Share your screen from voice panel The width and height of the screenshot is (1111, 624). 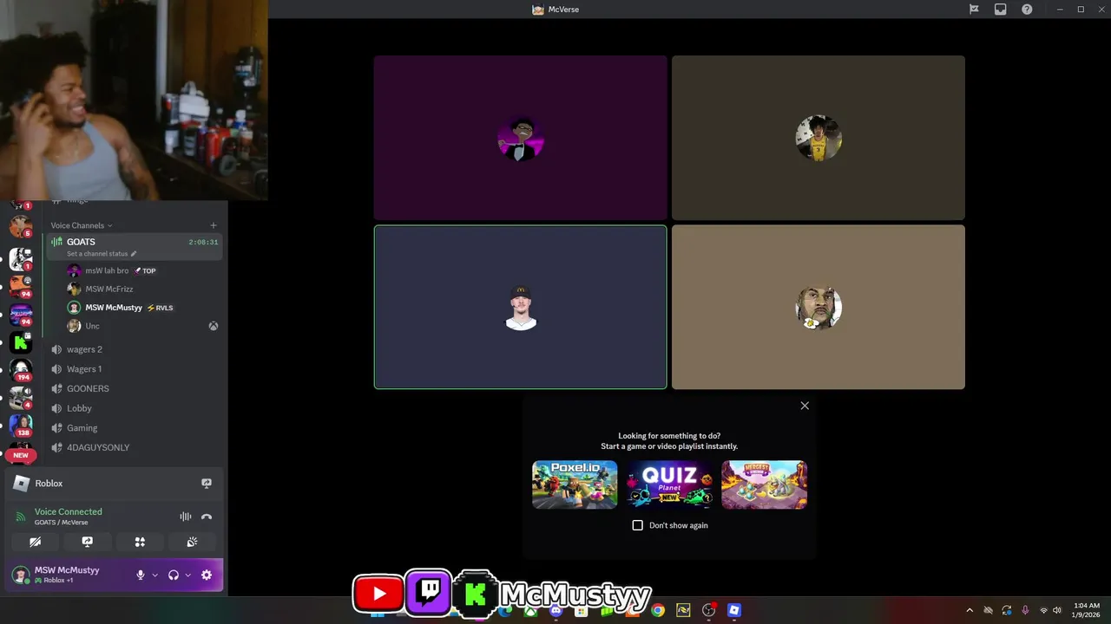[x=87, y=542]
